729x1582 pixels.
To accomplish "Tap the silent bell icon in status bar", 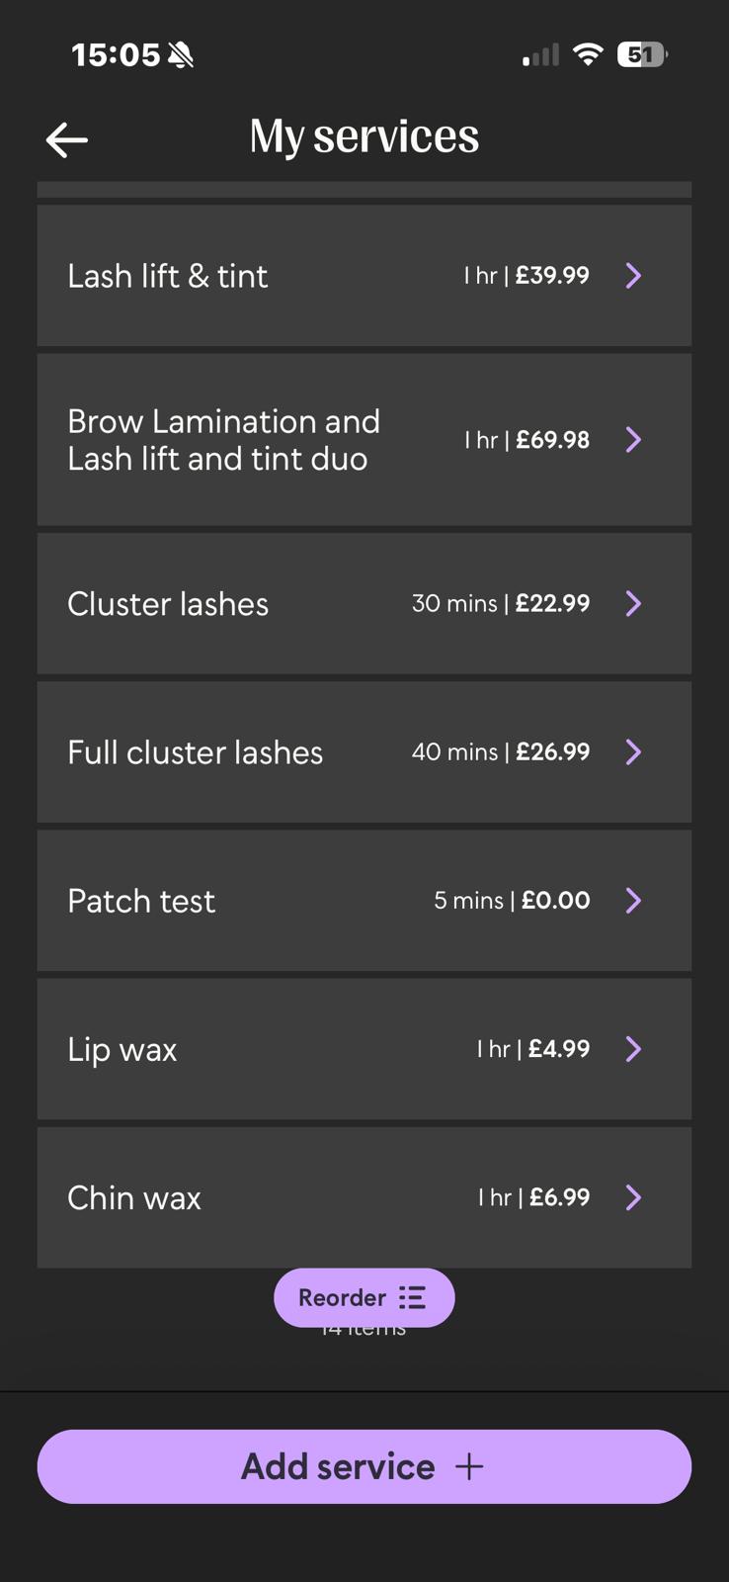I will pyautogui.click(x=181, y=55).
